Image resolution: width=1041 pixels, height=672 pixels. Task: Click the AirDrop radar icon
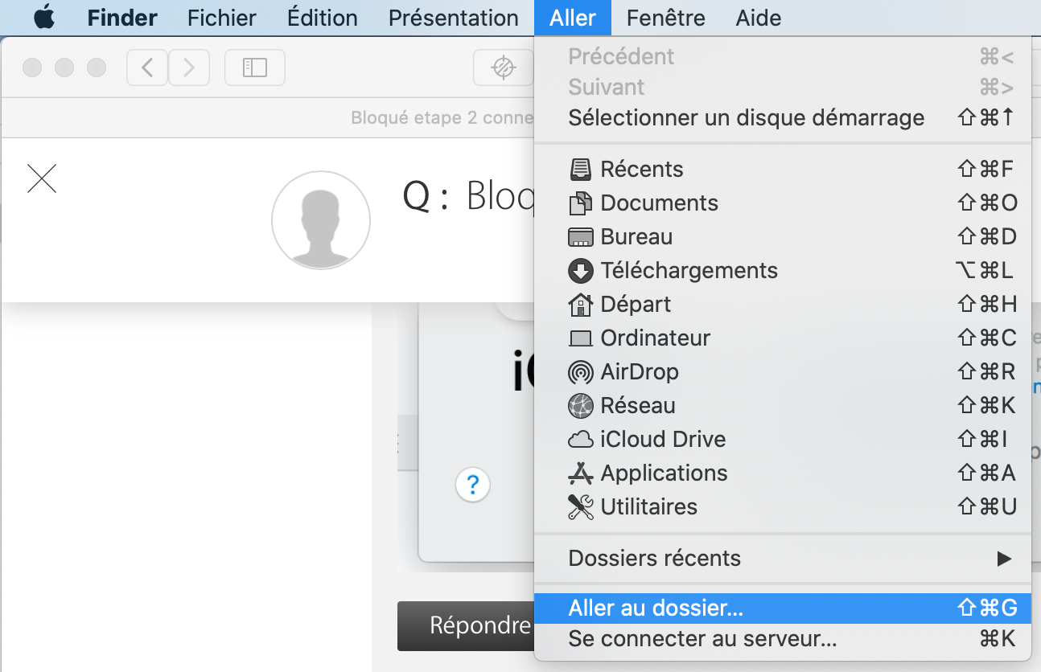coord(580,372)
